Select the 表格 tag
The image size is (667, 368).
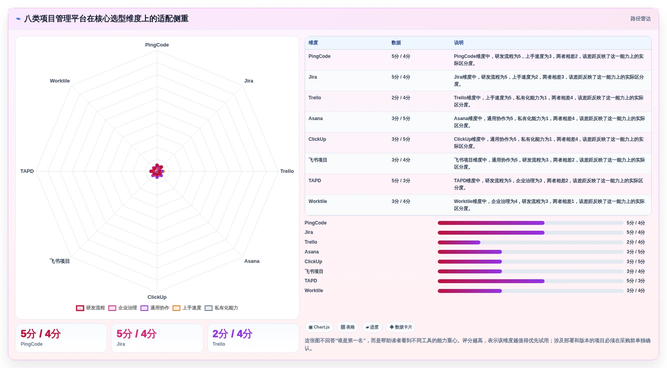(348, 327)
